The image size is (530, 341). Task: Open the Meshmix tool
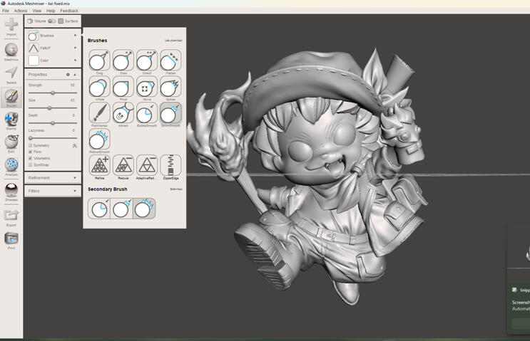coord(11,51)
